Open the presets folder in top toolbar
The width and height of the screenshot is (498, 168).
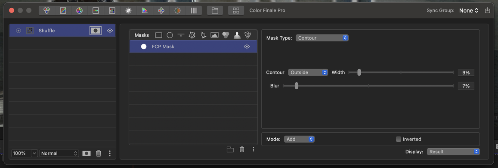(x=215, y=10)
